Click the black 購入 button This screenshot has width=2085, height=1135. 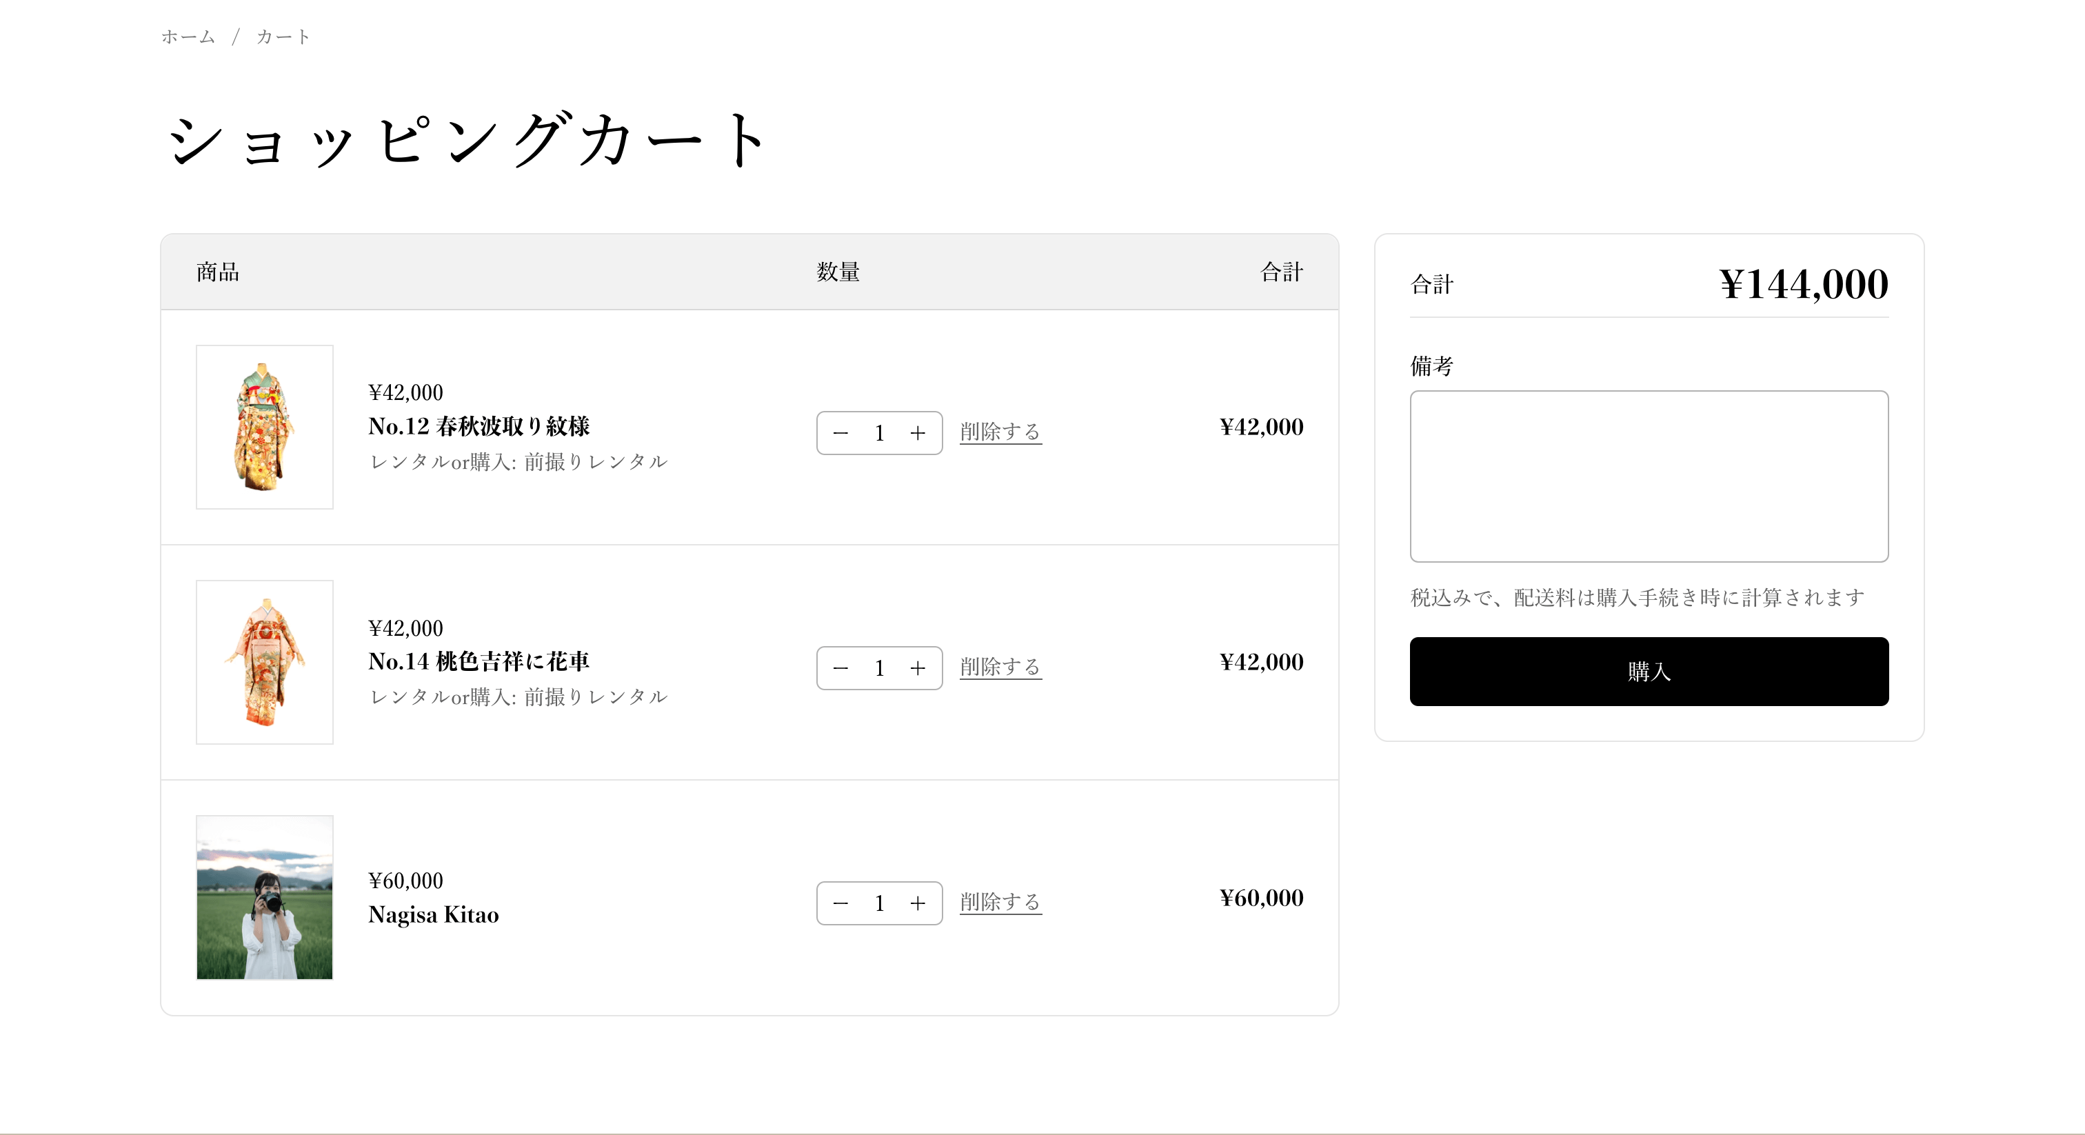click(x=1648, y=671)
